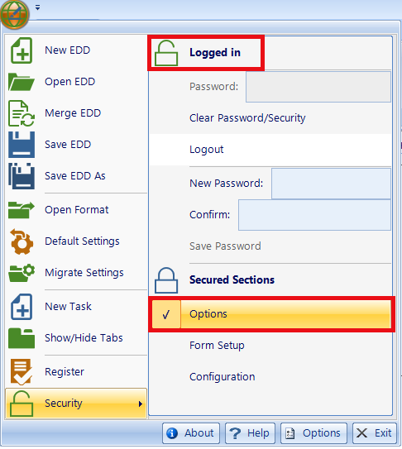Click the New Password input field
402x449 pixels.
coord(331,184)
